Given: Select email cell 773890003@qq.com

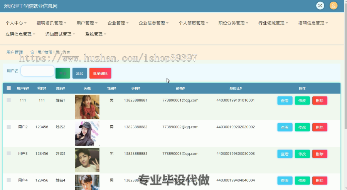Looking at the screenshot, I should pos(180,153).
